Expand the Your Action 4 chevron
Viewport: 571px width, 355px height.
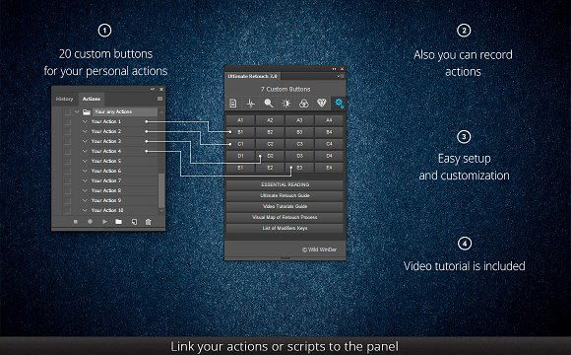coord(85,151)
